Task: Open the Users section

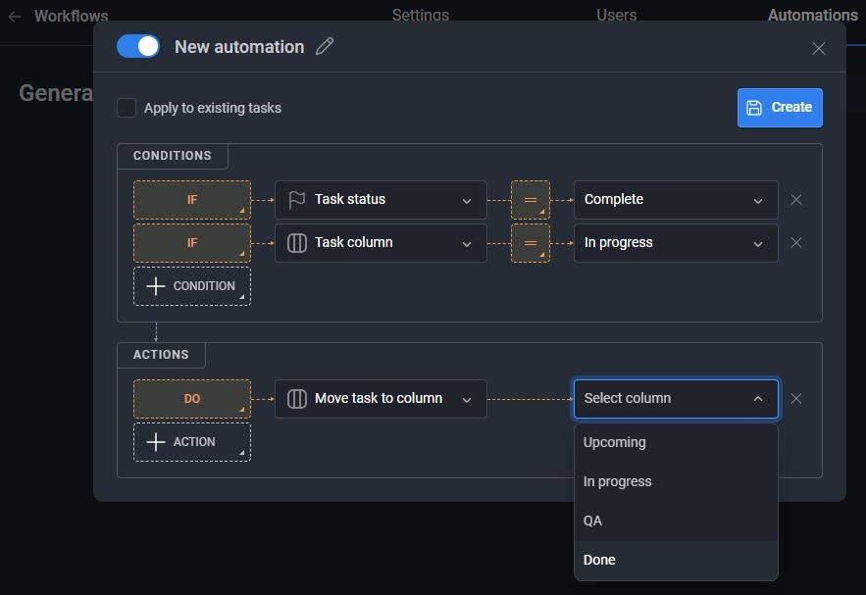Action: click(x=616, y=15)
